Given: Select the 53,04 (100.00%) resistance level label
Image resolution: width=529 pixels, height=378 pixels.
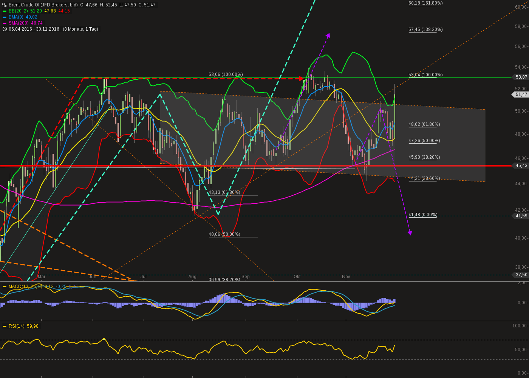Looking at the screenshot, I should coord(425,75).
